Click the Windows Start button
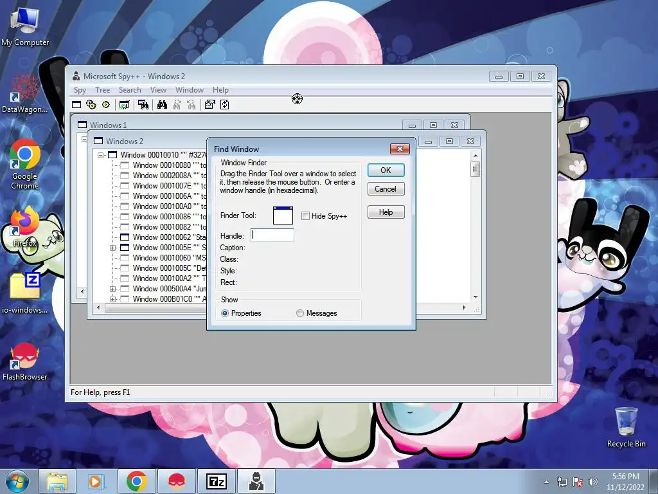The height and width of the screenshot is (494, 658). click(17, 481)
